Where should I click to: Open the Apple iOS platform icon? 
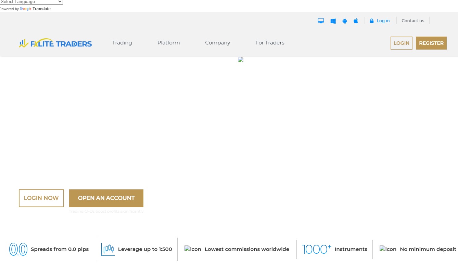click(356, 21)
